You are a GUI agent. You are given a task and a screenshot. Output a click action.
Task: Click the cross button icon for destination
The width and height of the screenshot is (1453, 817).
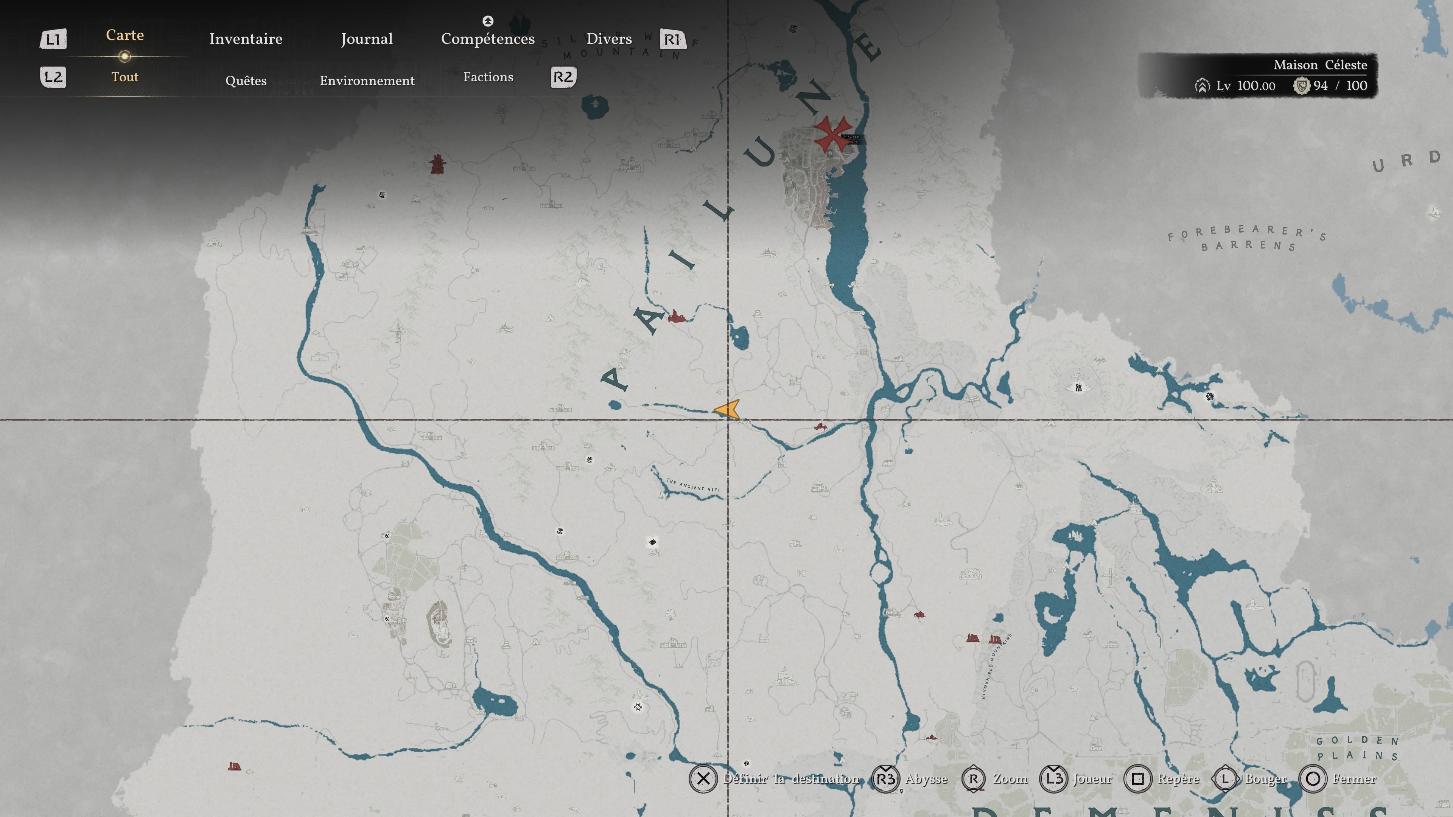(703, 779)
